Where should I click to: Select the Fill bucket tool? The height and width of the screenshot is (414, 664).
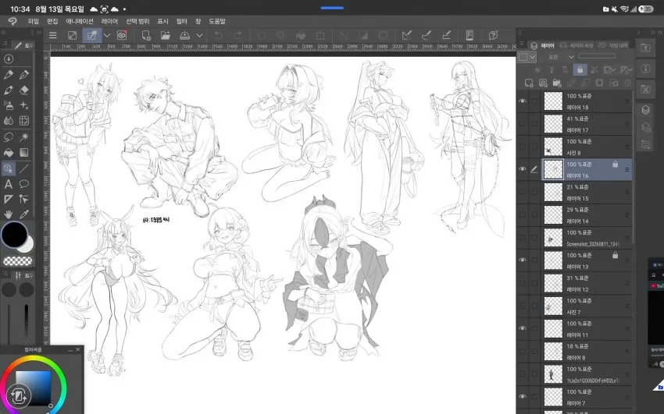click(8, 153)
